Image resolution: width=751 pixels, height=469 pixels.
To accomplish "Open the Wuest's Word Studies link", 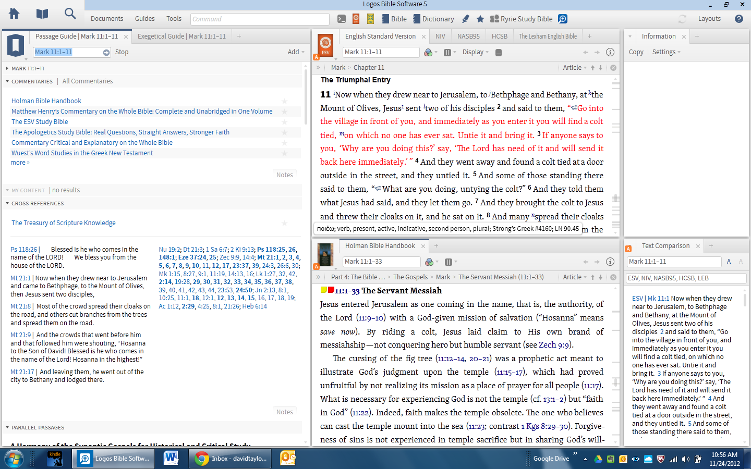I will (x=82, y=153).
